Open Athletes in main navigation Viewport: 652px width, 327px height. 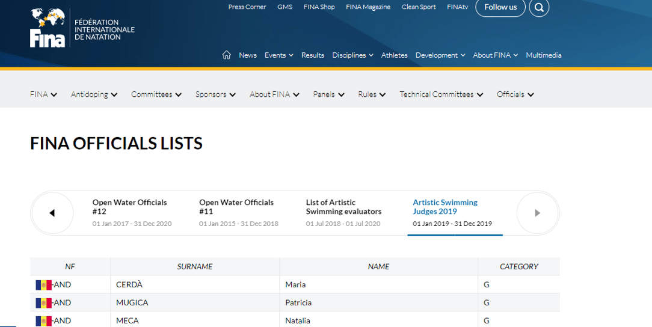tap(394, 55)
